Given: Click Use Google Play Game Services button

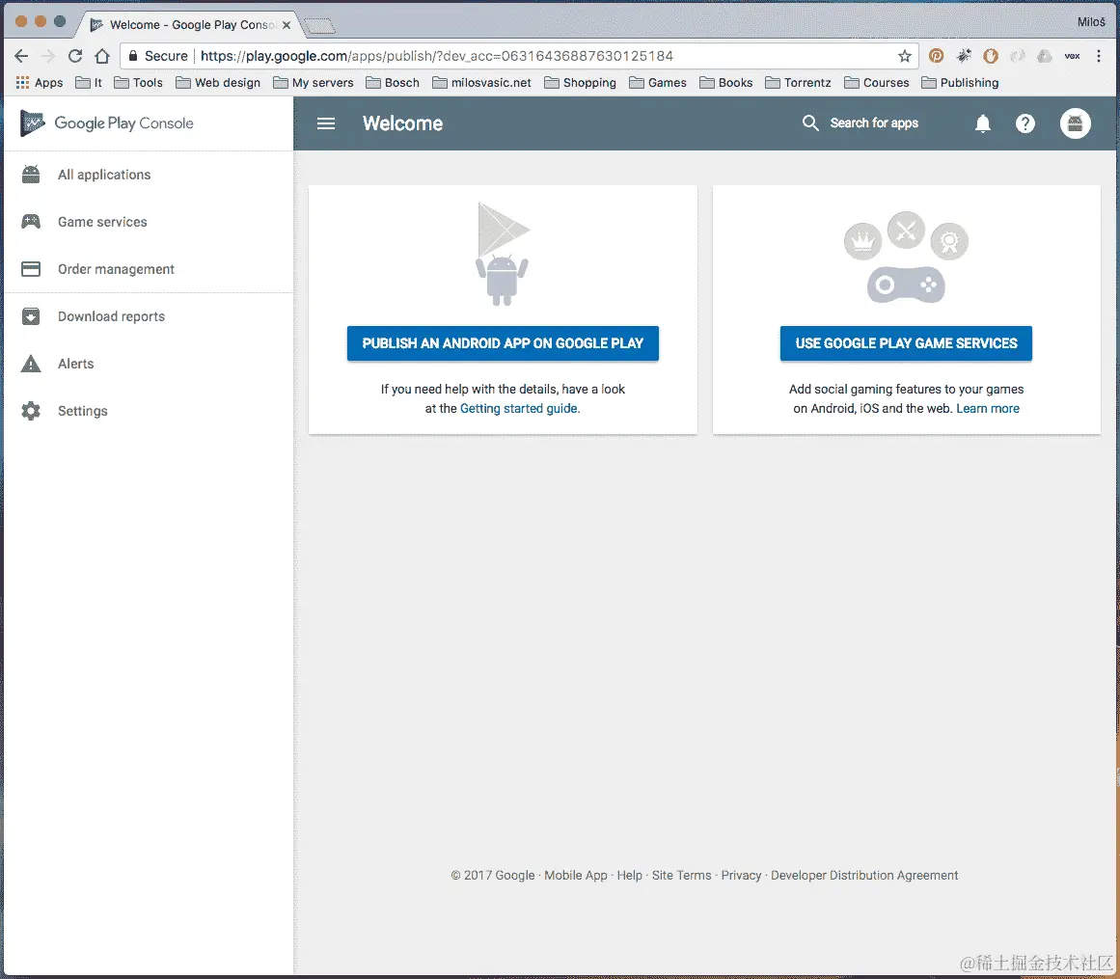Looking at the screenshot, I should [x=906, y=343].
